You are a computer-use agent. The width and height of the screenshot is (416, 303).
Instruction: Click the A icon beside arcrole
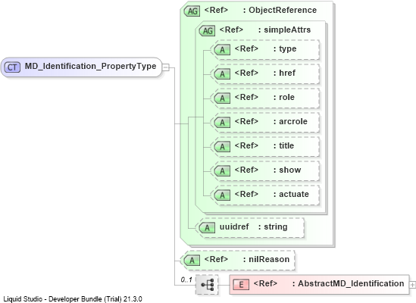222,123
